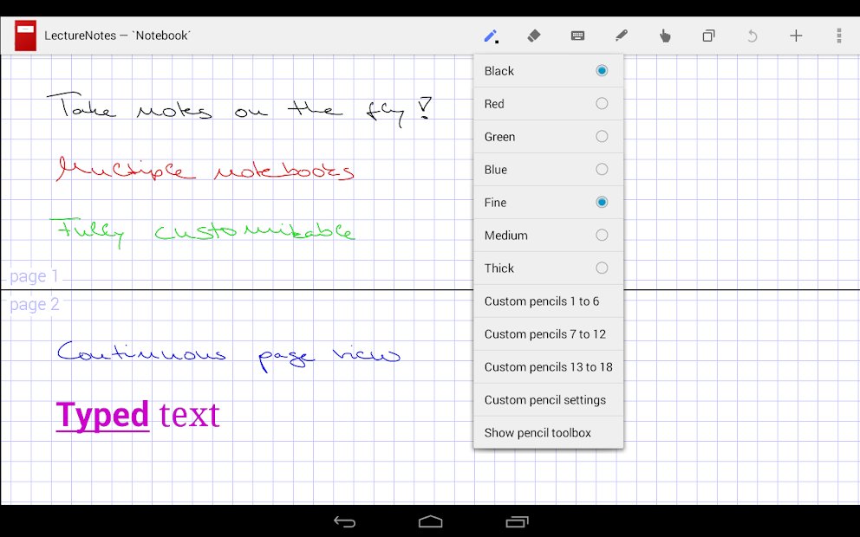Click the Undo icon
This screenshot has width=860, height=537.
(x=751, y=36)
